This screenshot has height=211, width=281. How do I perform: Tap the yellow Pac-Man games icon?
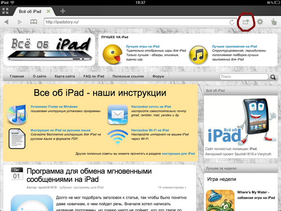[112, 55]
